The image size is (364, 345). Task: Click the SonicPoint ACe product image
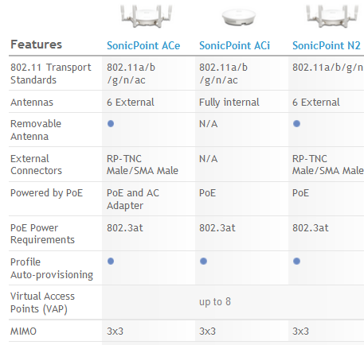(146, 16)
